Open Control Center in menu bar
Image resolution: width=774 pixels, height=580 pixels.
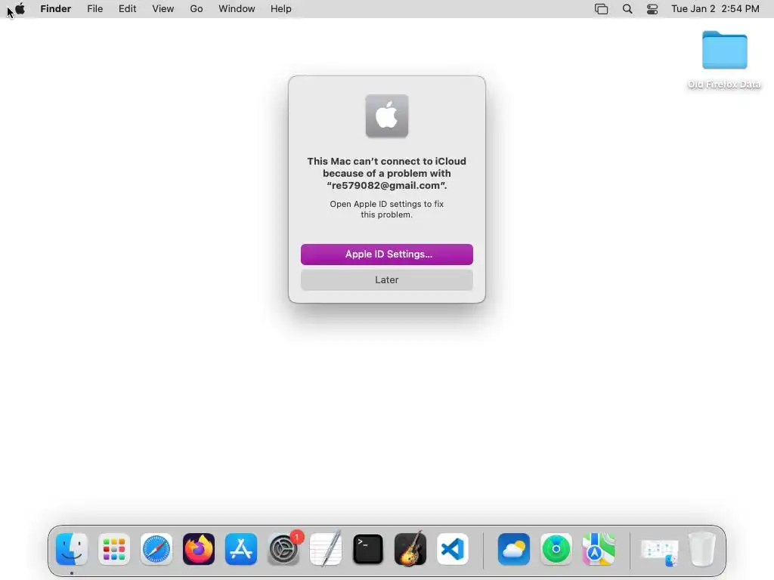click(652, 9)
